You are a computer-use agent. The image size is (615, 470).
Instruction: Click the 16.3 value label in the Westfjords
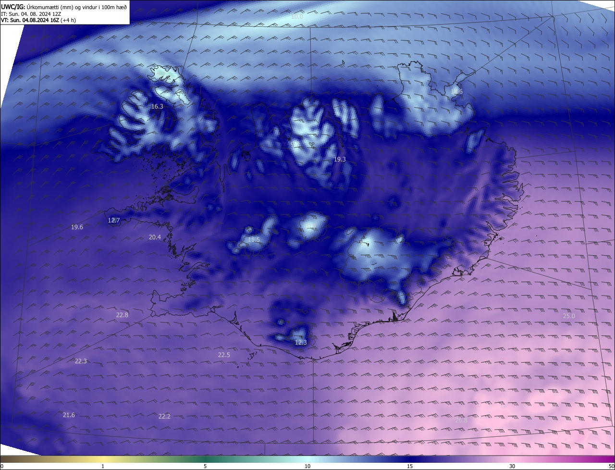(157, 106)
